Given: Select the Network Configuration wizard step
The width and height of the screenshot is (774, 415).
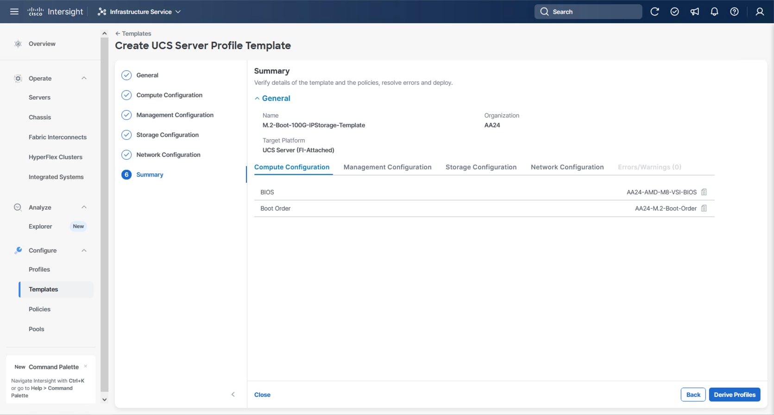Looking at the screenshot, I should tap(169, 155).
